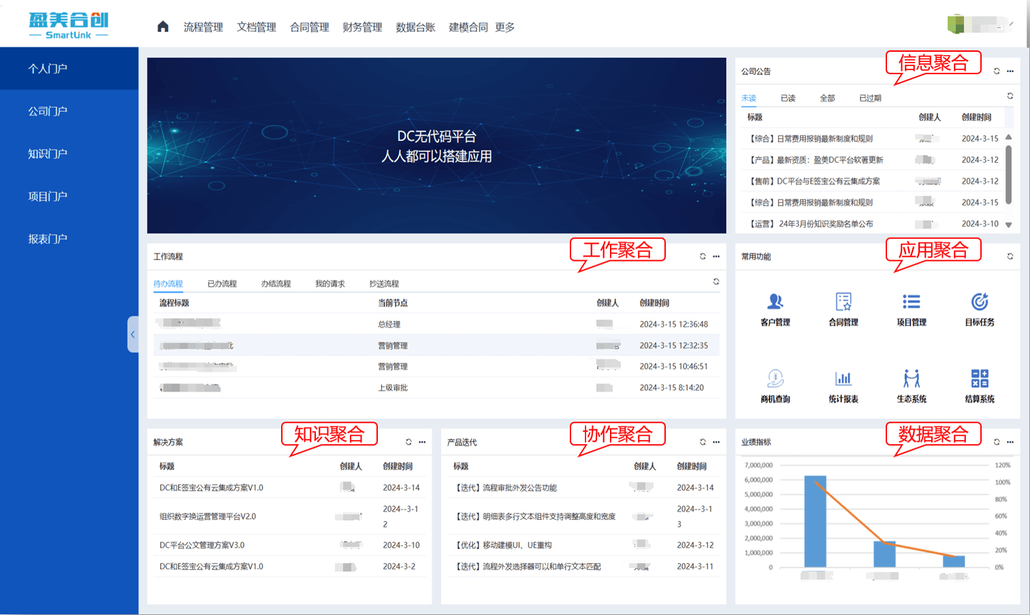Select the 已读 announcements tab
The image size is (1030, 615).
(788, 98)
